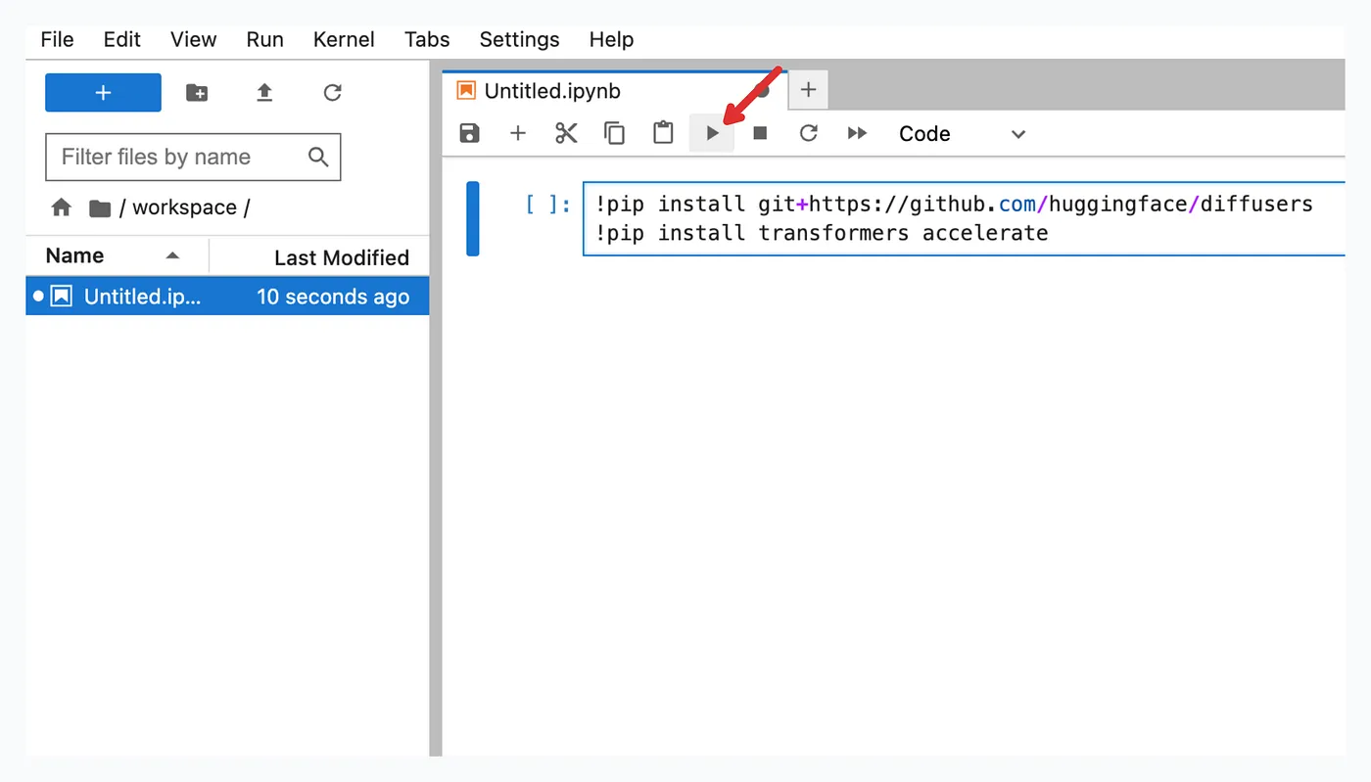The image size is (1371, 782).
Task: Select Untitled.ipynb in the file list
Action: 227,297
